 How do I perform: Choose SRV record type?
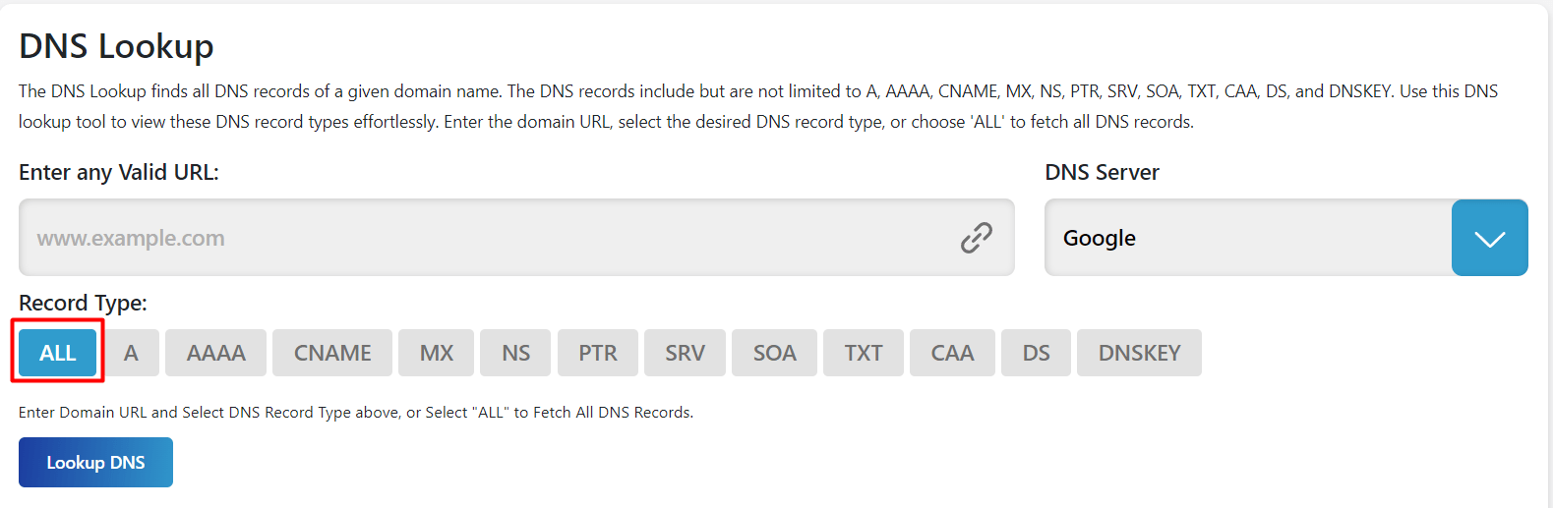tap(685, 353)
